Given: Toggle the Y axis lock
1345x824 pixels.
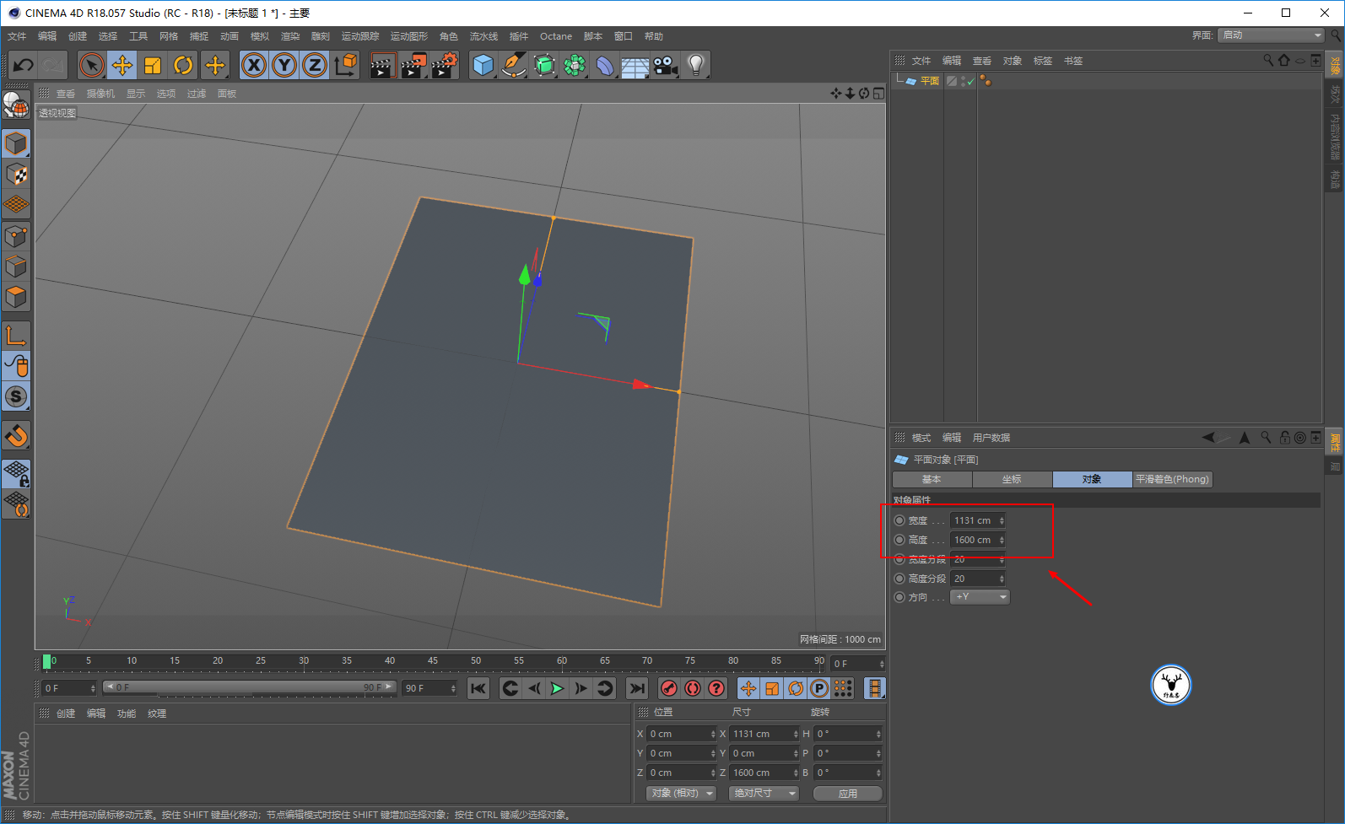Looking at the screenshot, I should click(x=284, y=65).
